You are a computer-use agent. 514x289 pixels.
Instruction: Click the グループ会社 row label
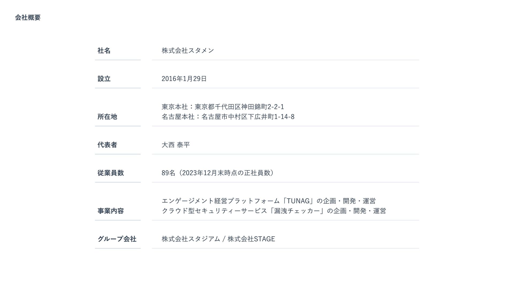[117, 239]
